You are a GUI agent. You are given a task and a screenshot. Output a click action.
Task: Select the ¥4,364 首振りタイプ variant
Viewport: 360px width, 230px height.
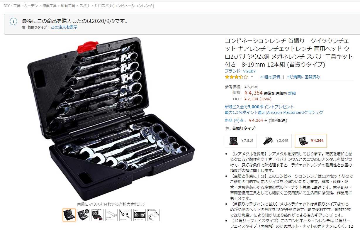[x=311, y=141]
